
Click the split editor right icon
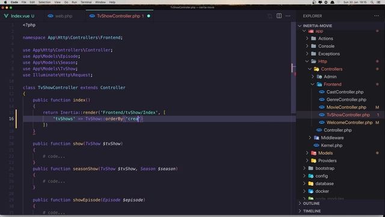click(279, 16)
